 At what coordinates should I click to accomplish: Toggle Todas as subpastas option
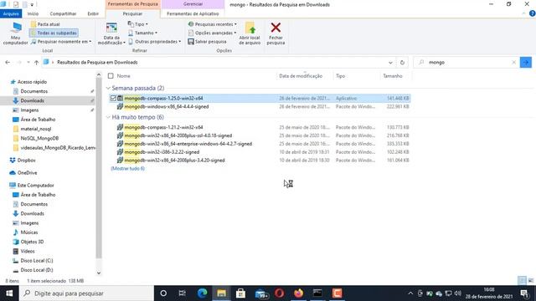tap(54, 33)
